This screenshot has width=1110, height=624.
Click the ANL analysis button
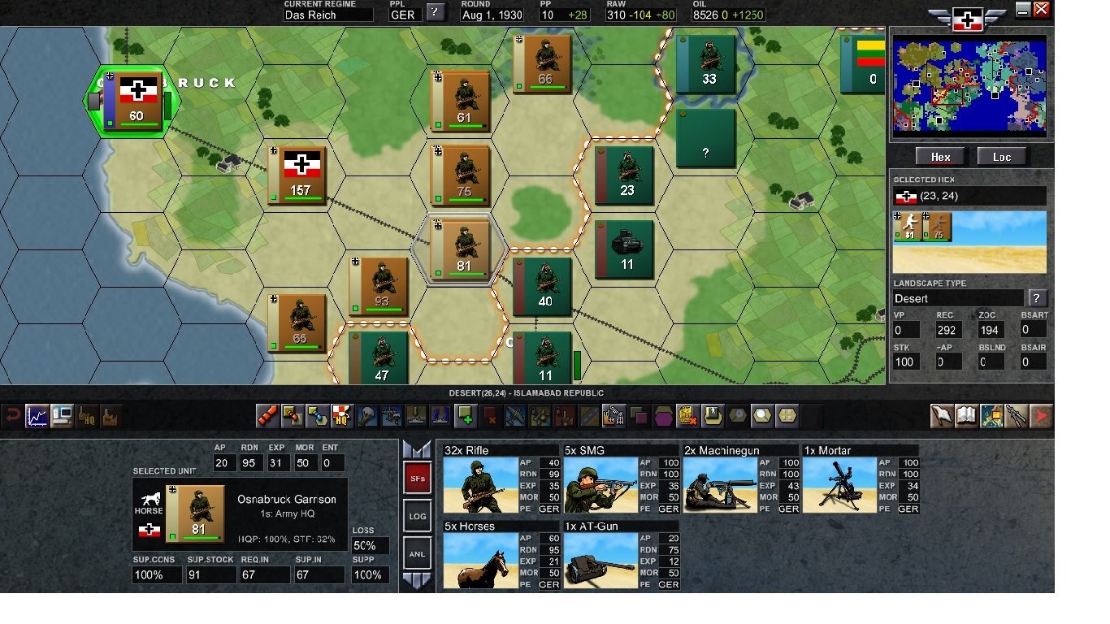(x=418, y=554)
